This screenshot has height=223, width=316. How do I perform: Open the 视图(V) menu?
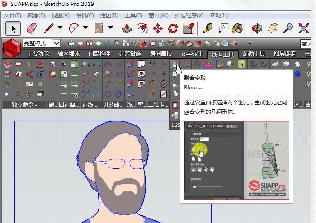pos(60,15)
